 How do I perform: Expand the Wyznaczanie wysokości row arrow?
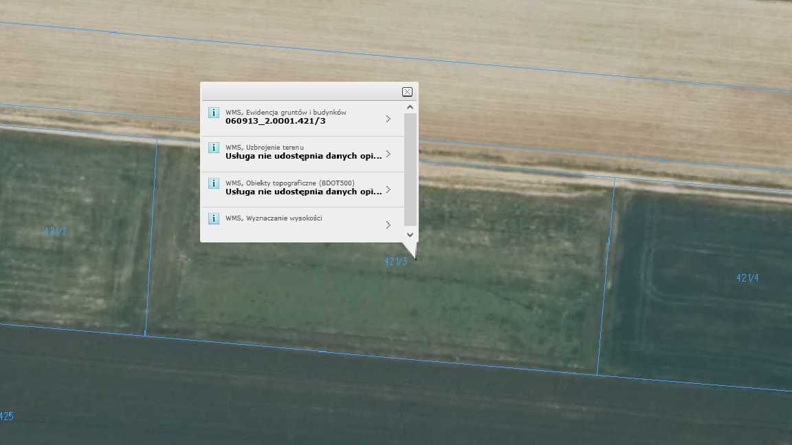point(388,225)
